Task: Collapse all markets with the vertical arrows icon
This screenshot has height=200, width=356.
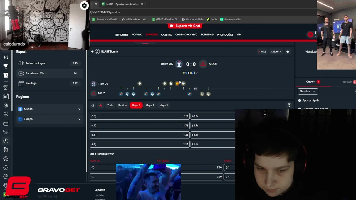Action: point(289,105)
